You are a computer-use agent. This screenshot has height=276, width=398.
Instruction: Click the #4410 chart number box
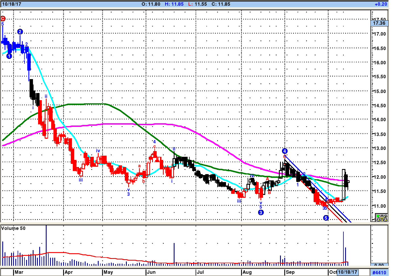pyautogui.click(x=379, y=273)
